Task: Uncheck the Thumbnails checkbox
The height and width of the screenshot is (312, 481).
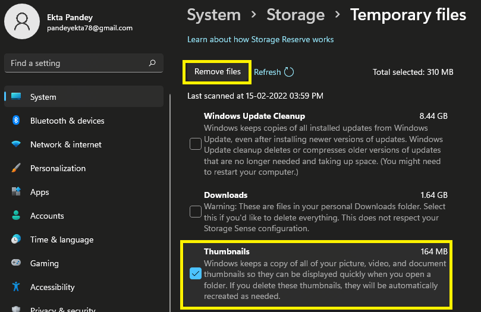Action: click(x=195, y=273)
